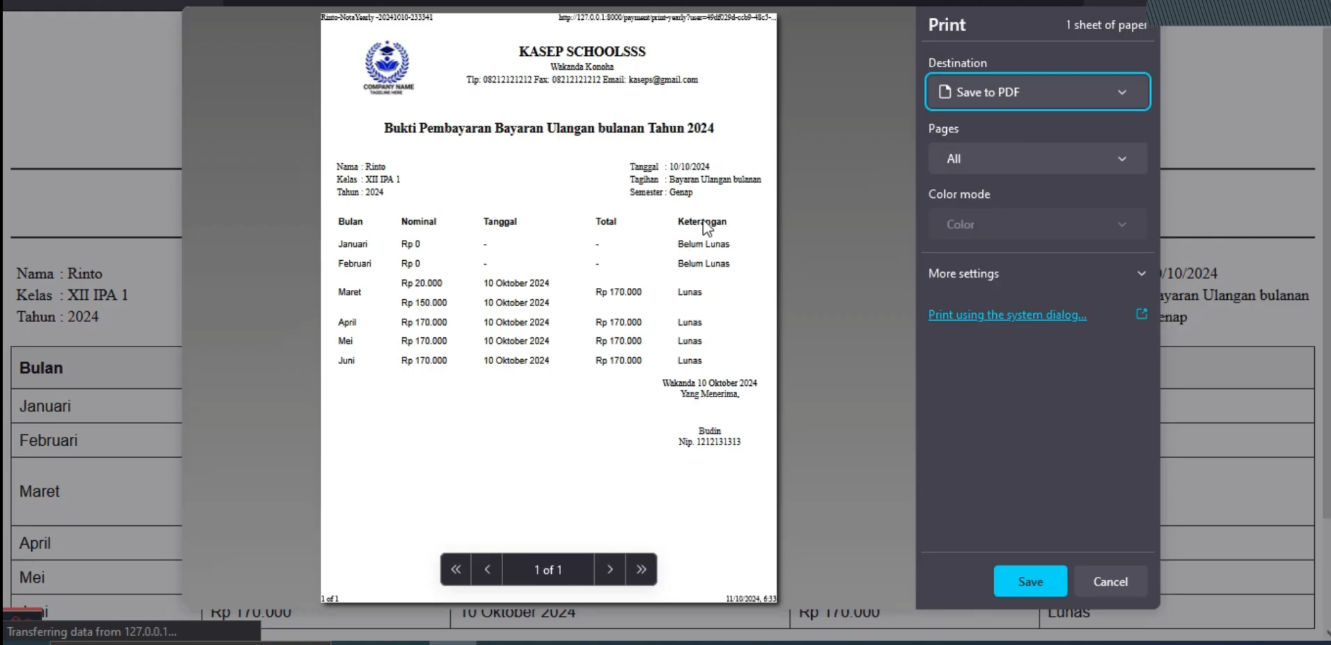Click Wakanda 10 Oktober 2024 text
The height and width of the screenshot is (645, 1331).
709,383
